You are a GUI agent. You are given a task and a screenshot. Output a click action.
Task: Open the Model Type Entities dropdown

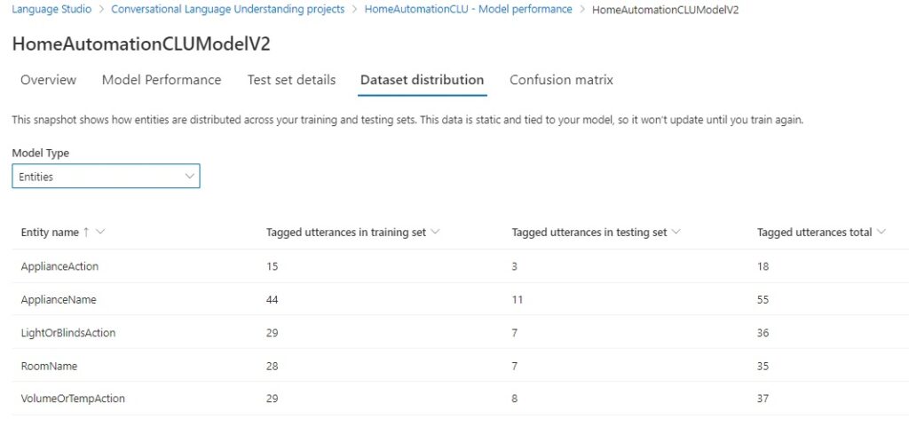point(106,177)
